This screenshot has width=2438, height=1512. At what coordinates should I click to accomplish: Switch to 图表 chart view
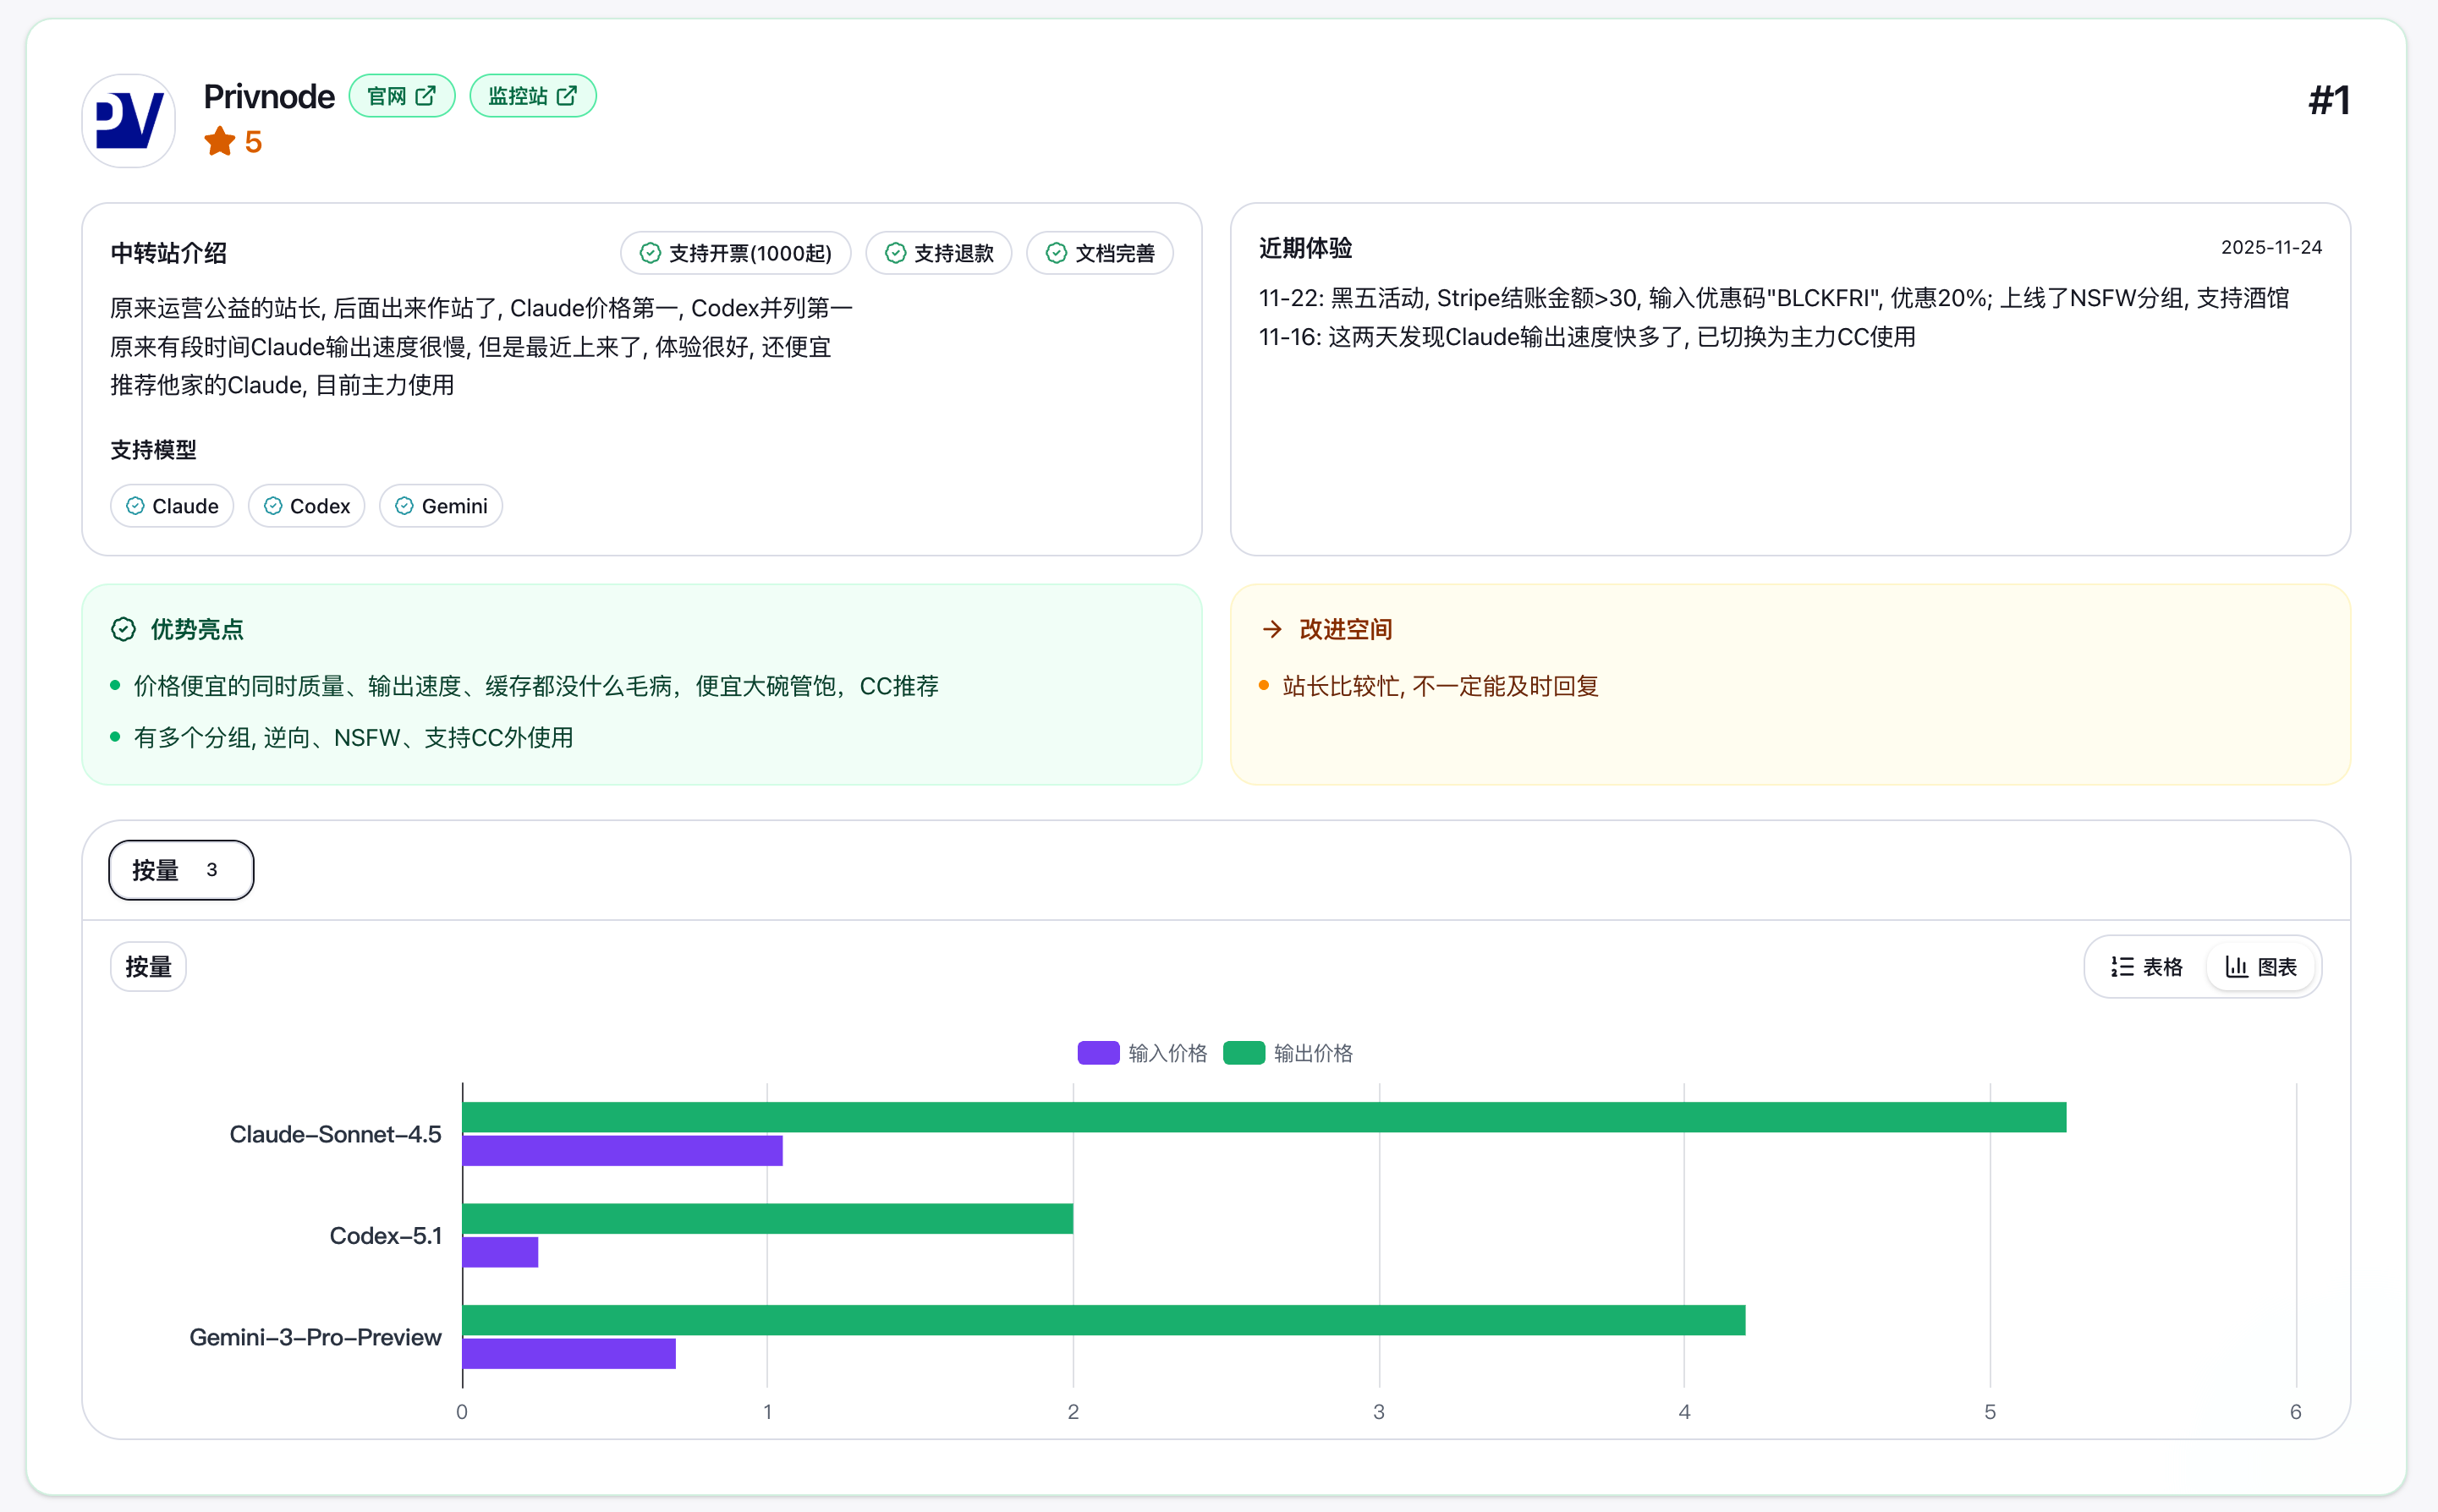(2260, 967)
